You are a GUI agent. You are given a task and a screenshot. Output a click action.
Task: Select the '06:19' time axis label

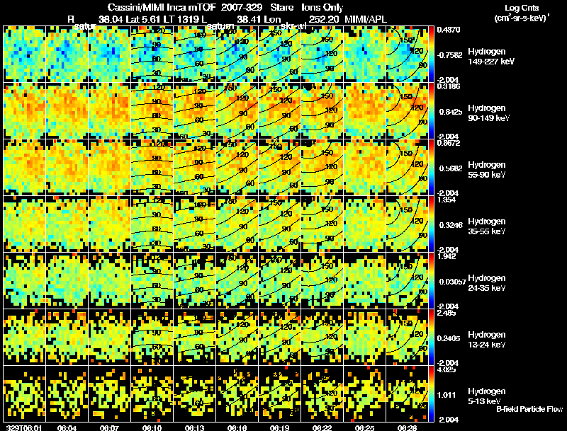point(279,427)
